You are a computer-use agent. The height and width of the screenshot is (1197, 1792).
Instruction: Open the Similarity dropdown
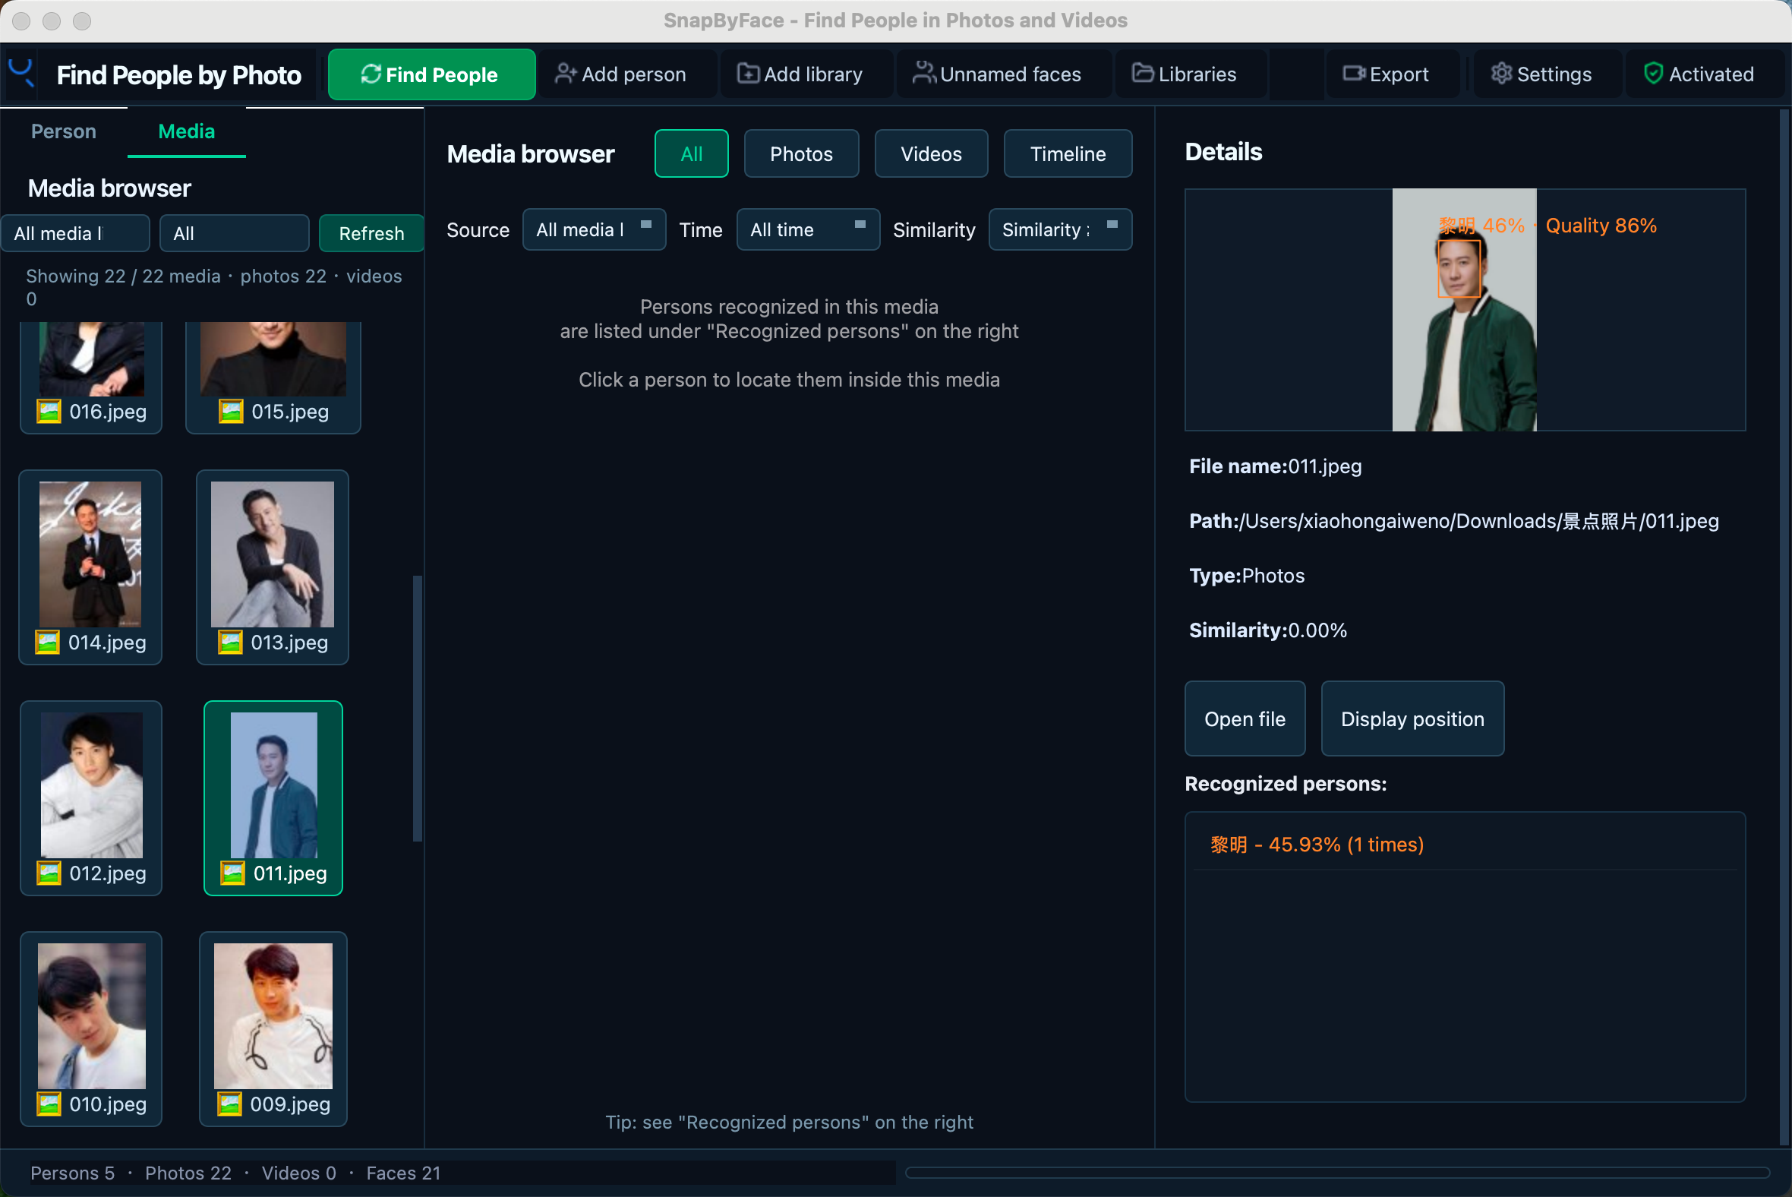click(x=1060, y=230)
